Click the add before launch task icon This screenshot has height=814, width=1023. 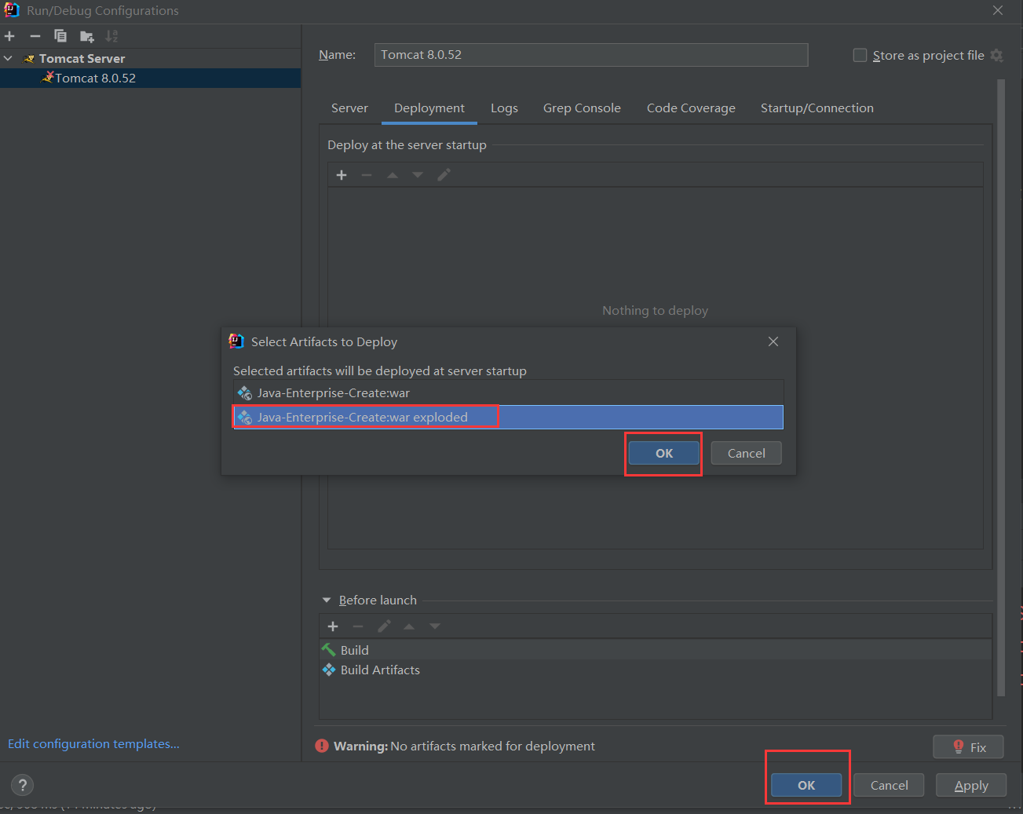333,626
